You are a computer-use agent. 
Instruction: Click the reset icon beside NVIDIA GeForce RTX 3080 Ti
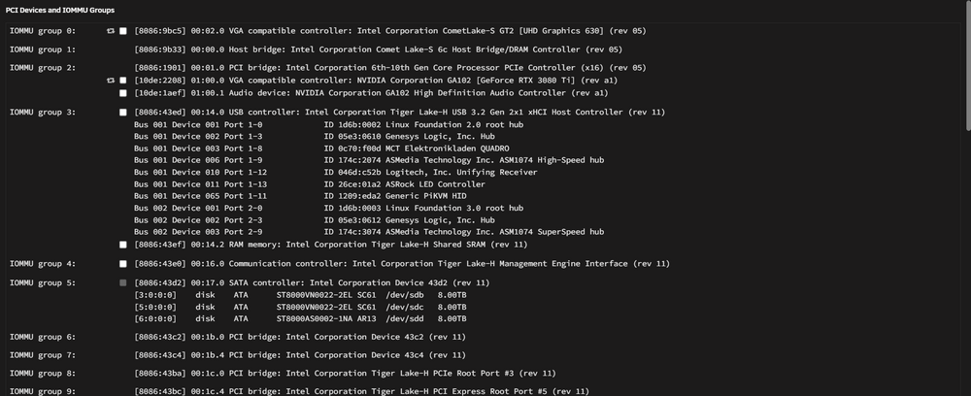pyautogui.click(x=111, y=81)
